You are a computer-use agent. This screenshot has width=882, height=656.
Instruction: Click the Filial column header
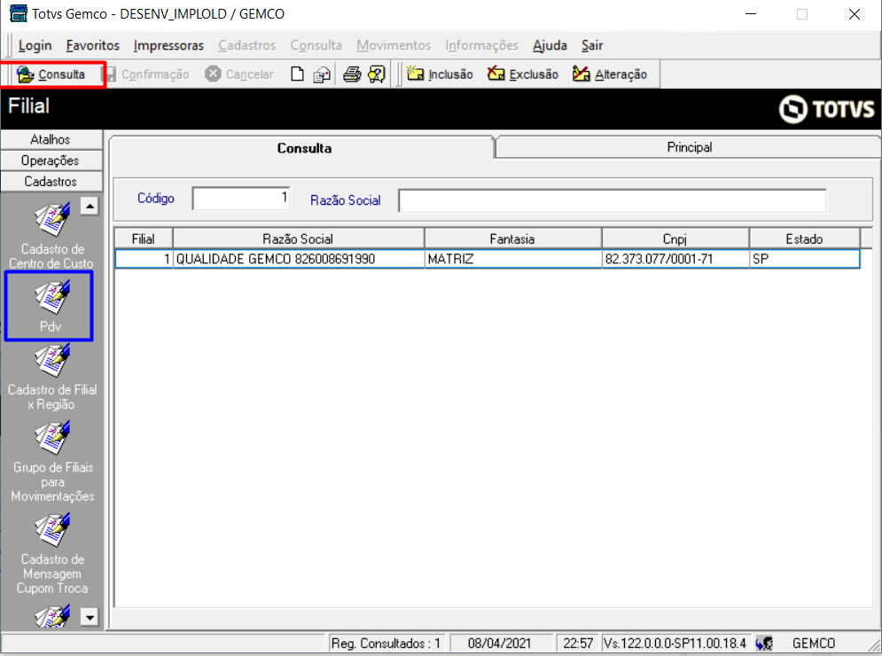coord(144,239)
